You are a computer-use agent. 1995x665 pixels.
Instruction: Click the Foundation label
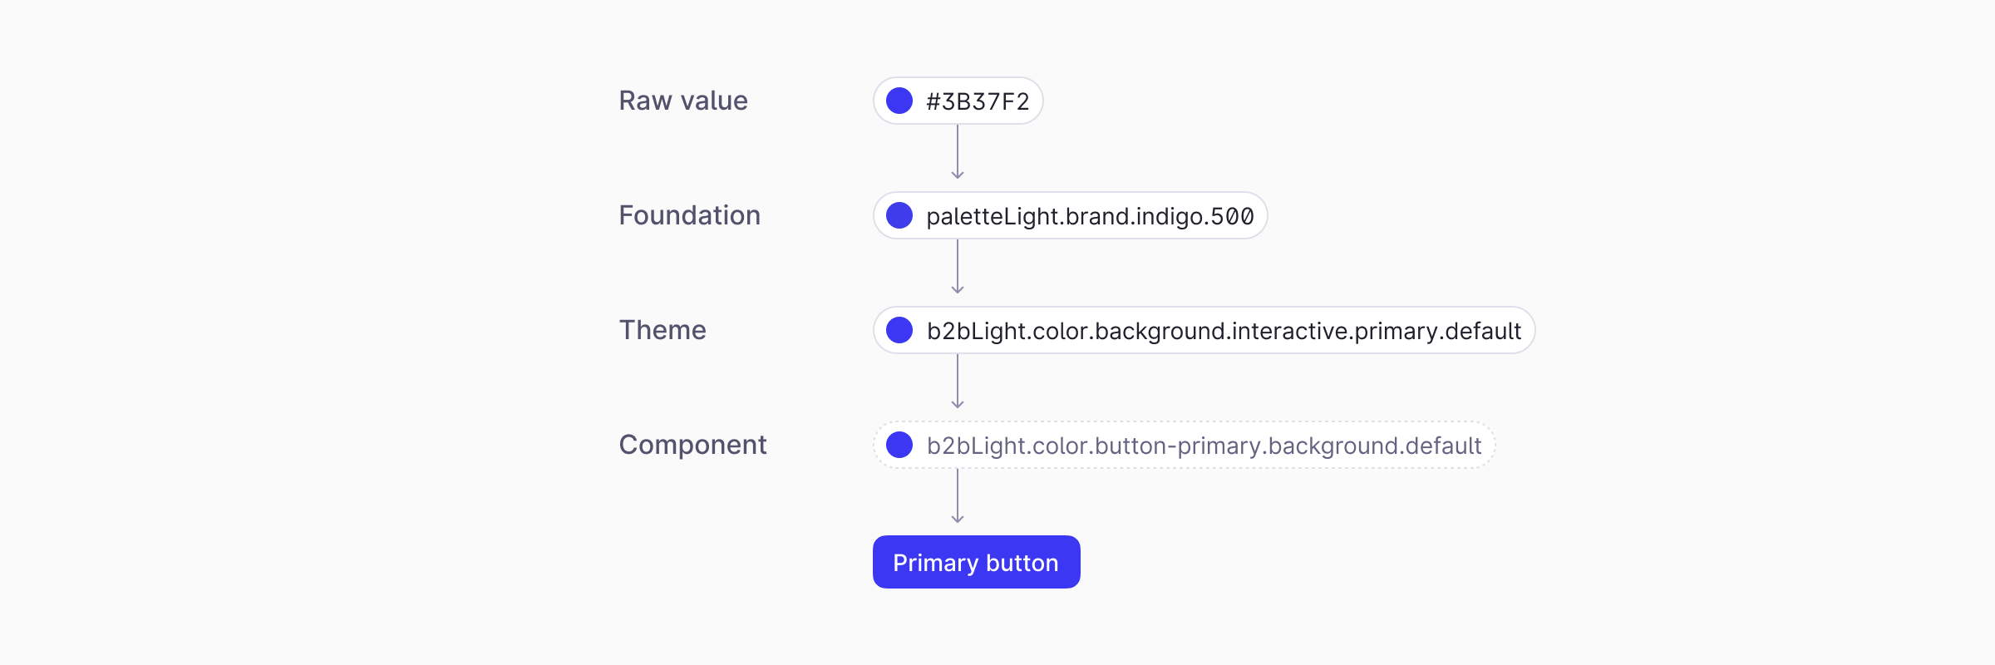(x=690, y=215)
